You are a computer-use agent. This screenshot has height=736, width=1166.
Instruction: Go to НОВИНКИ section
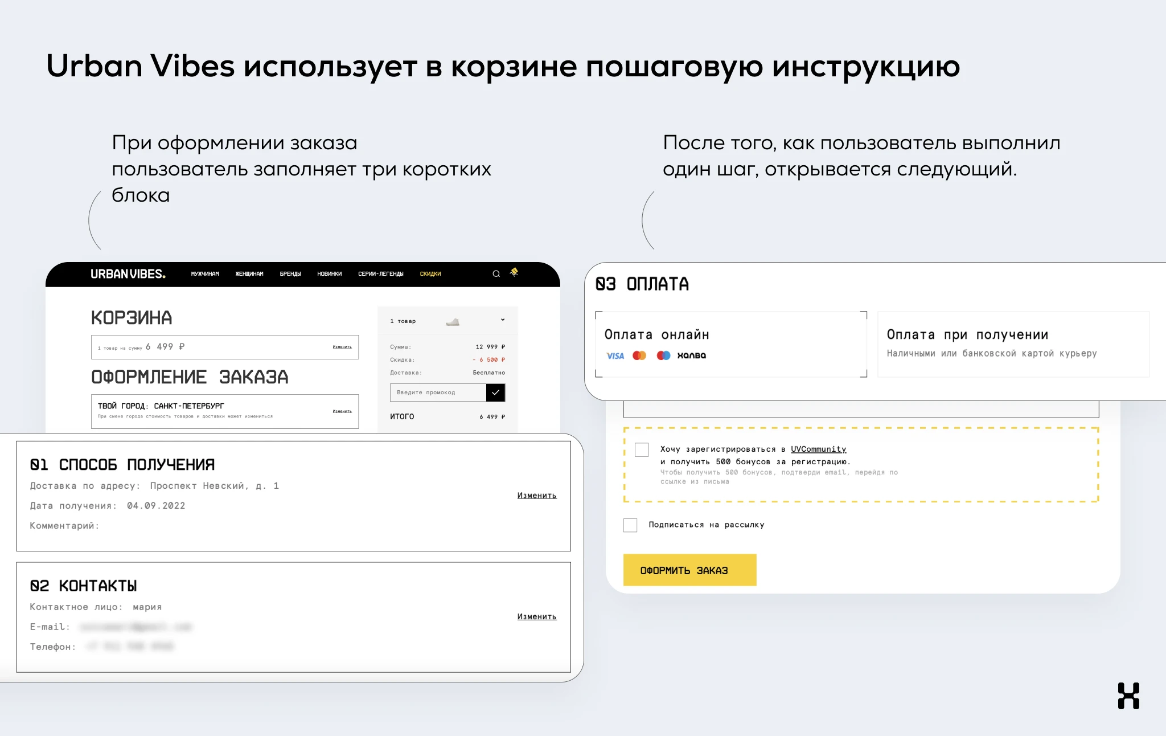[330, 274]
